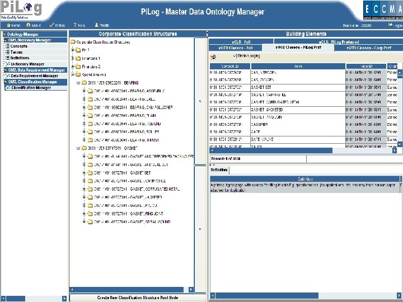Go to Home in top navigation
The image size is (403, 302).
click(x=13, y=25)
